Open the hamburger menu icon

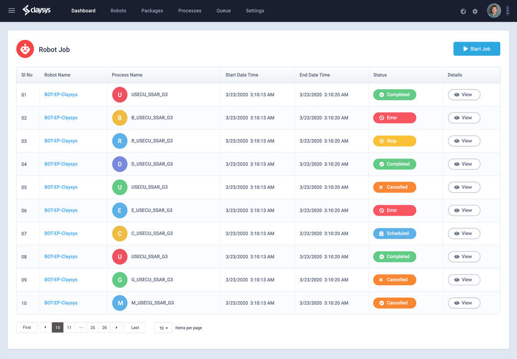pyautogui.click(x=11, y=11)
